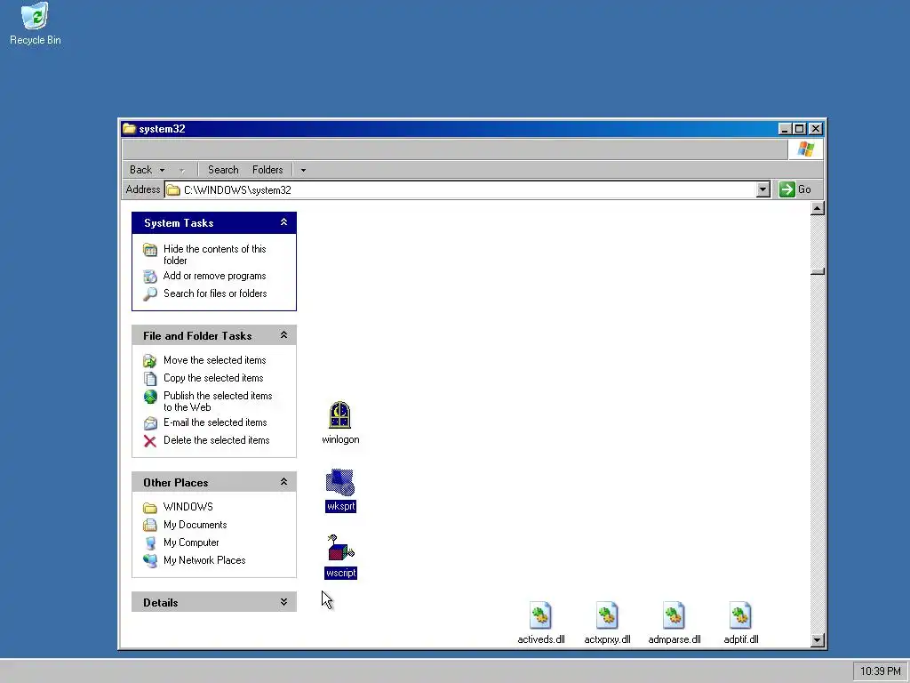Screen dimensions: 910x683
Task: Click the Add or remove programs icon
Action: (149, 277)
